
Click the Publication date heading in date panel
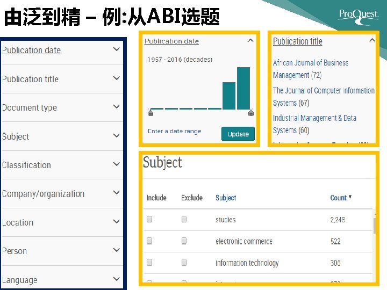[x=171, y=41]
